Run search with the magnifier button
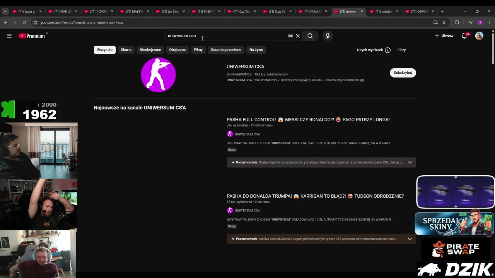This screenshot has width=495, height=278. pyautogui.click(x=310, y=36)
